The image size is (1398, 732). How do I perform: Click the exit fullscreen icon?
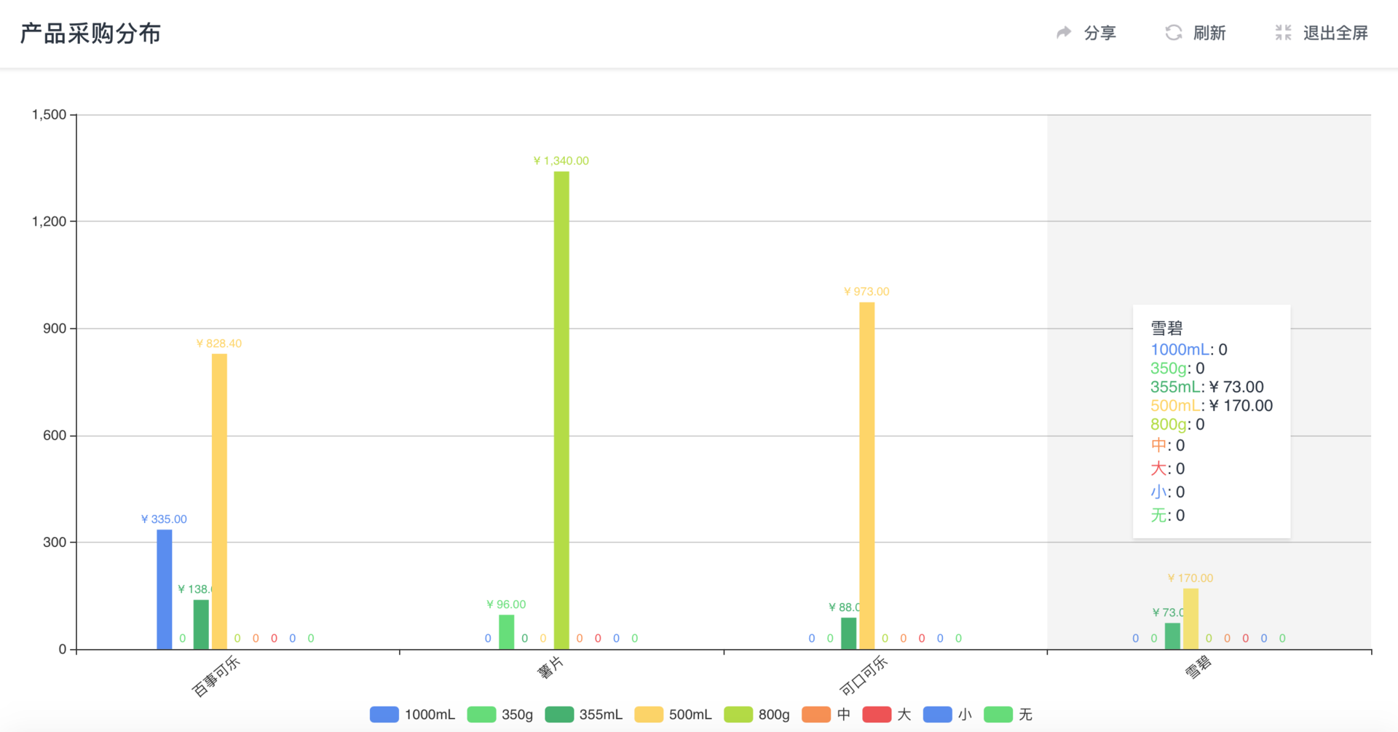pyautogui.click(x=1283, y=33)
